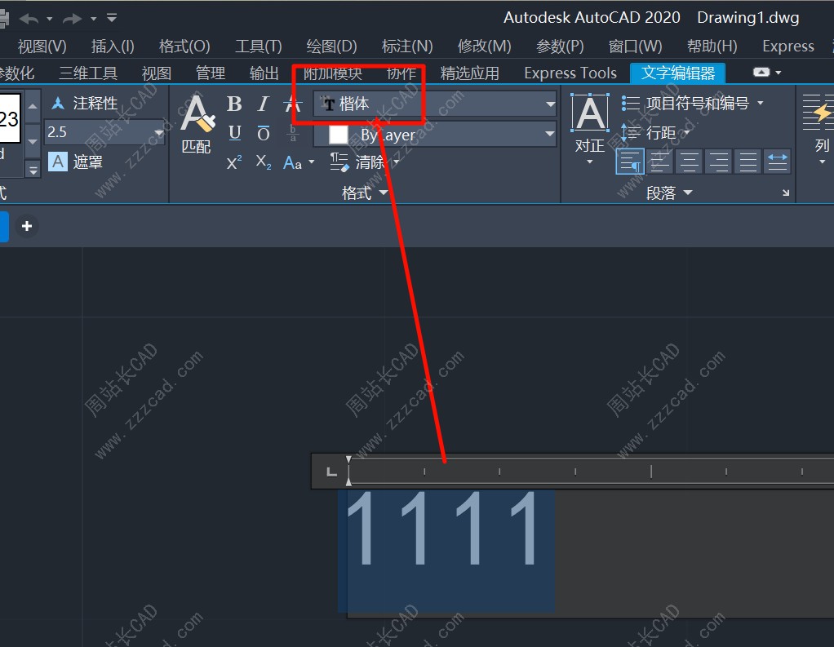Toggle bold formatting

(234, 104)
